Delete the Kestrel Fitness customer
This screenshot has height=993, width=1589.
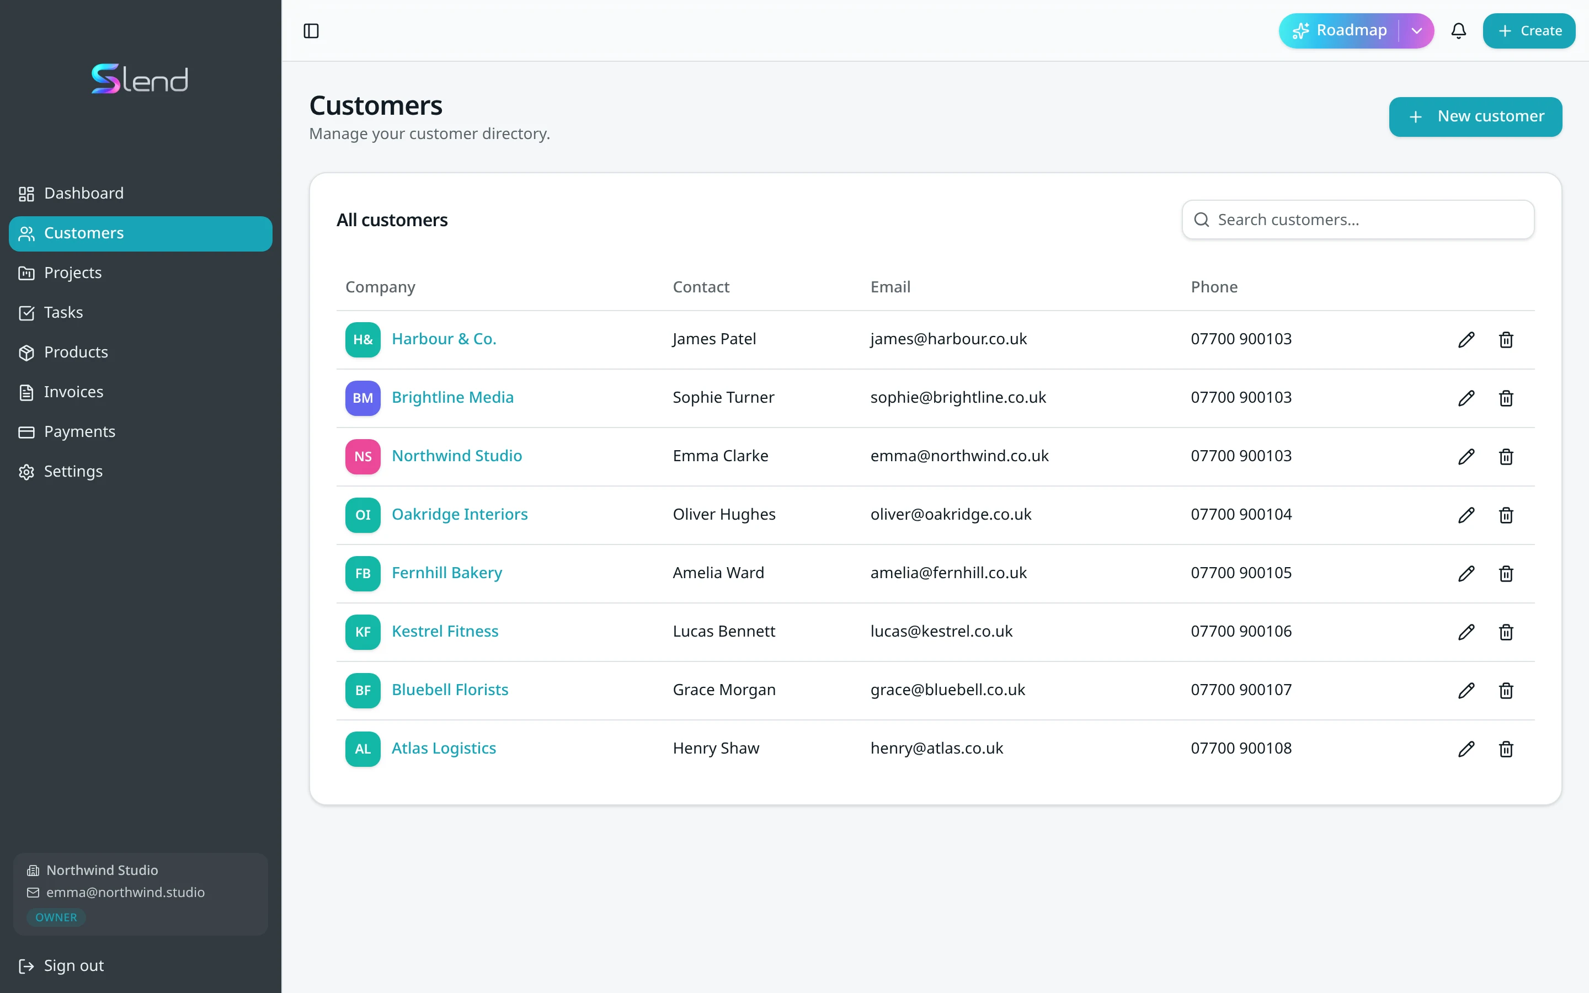tap(1506, 632)
